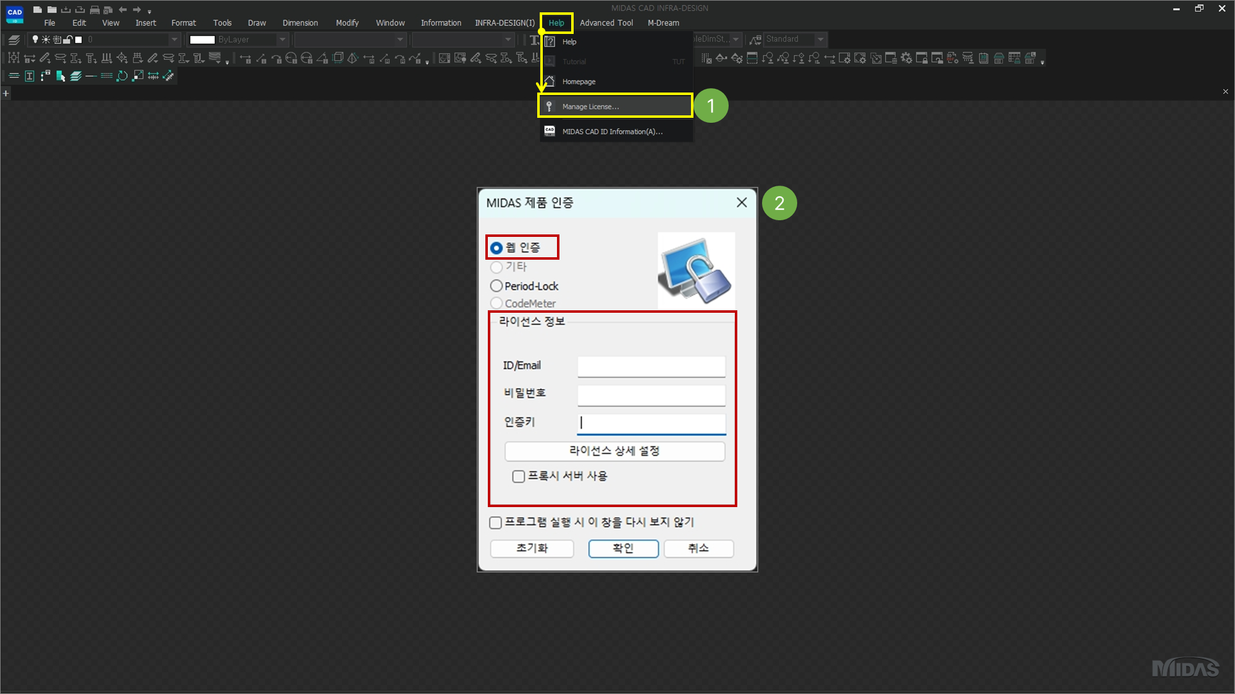Click the 라이선스 상세 설정 button

point(614,451)
